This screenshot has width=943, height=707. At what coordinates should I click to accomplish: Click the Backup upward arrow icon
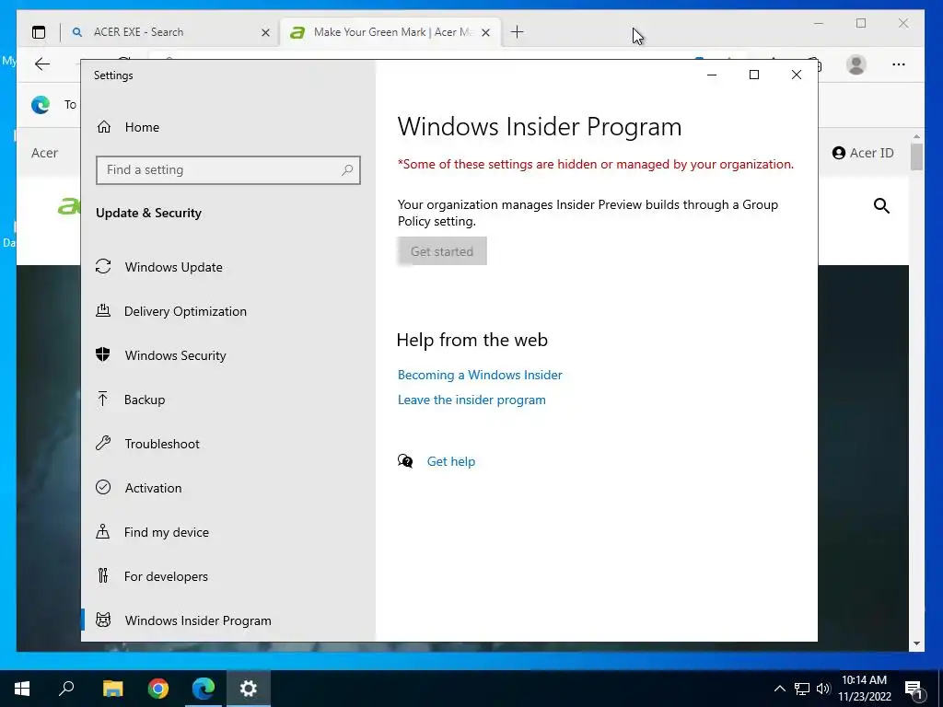pyautogui.click(x=103, y=399)
